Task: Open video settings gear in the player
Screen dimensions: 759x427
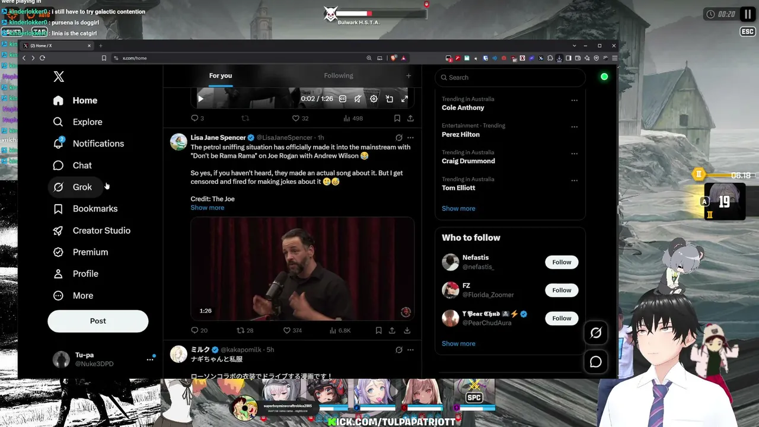Action: 374,99
